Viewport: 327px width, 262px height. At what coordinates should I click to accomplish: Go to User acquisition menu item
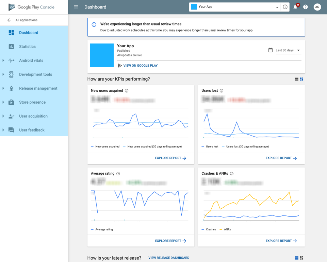click(x=34, y=116)
